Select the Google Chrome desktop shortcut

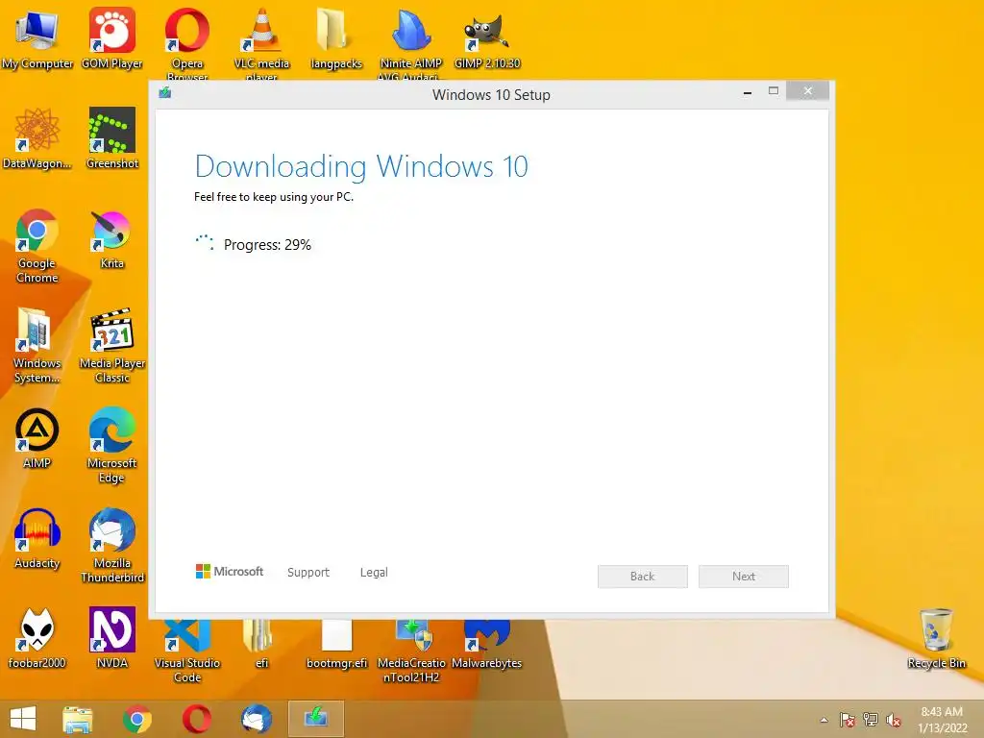[37, 246]
